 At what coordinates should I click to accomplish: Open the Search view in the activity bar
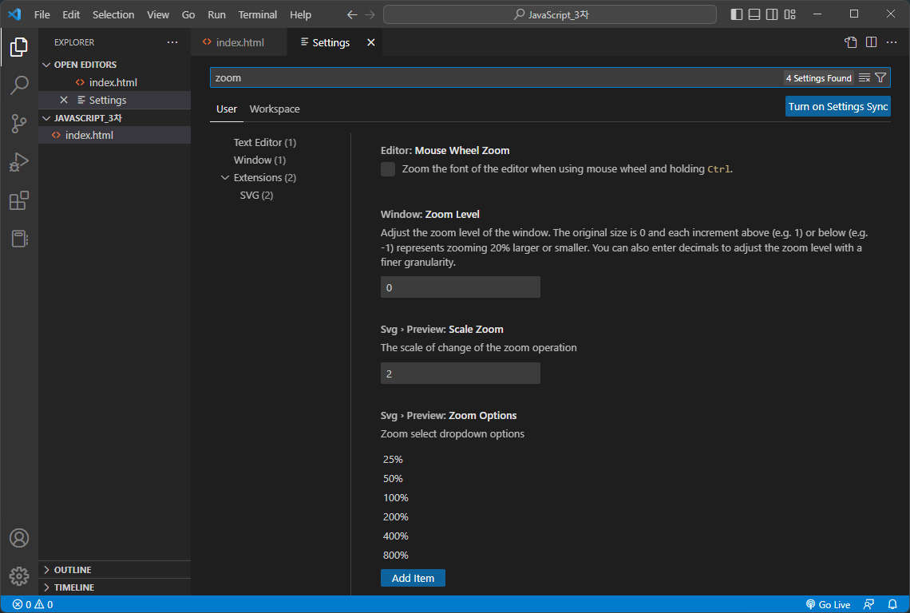[x=19, y=85]
